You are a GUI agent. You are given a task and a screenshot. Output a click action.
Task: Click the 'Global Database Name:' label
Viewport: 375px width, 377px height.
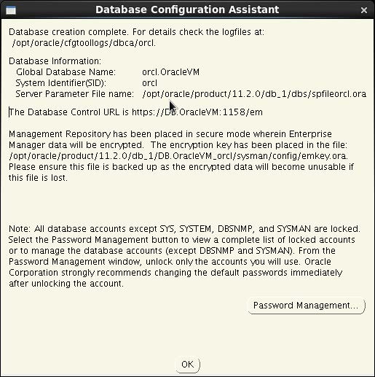click(x=66, y=72)
